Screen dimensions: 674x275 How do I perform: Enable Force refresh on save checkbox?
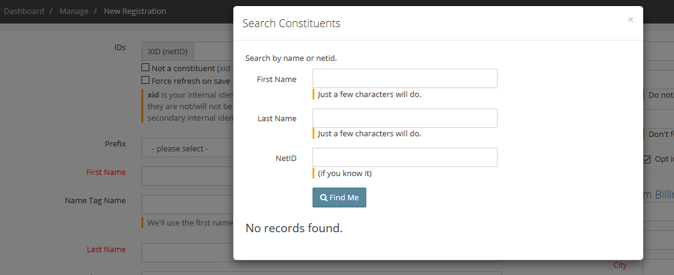tap(145, 80)
